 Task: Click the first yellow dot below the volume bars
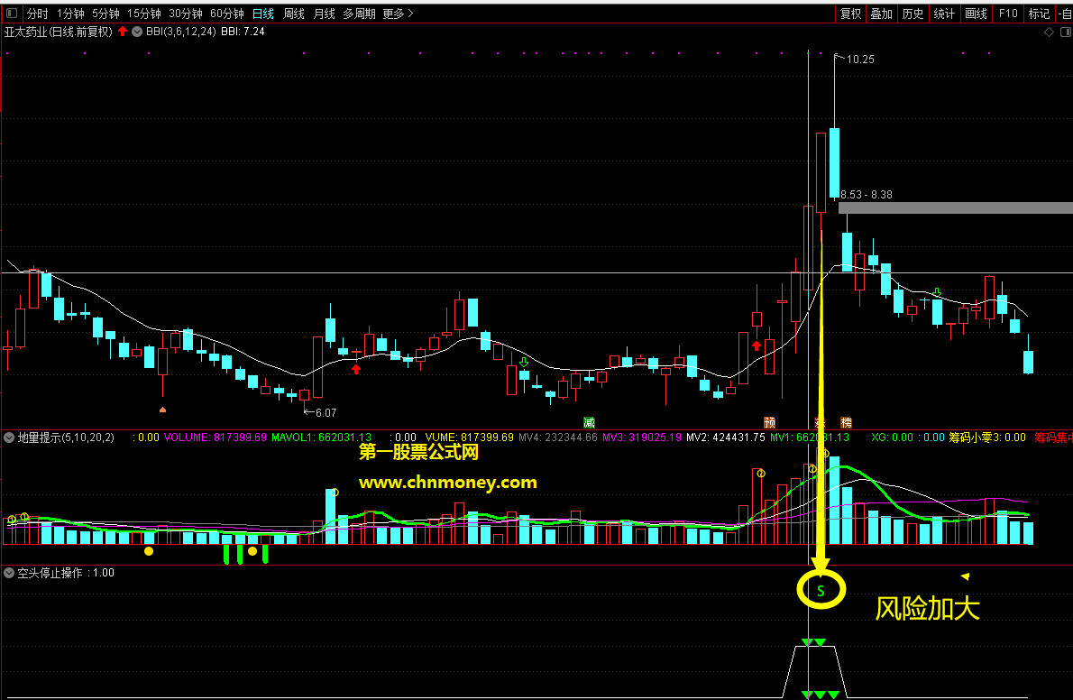point(149,550)
